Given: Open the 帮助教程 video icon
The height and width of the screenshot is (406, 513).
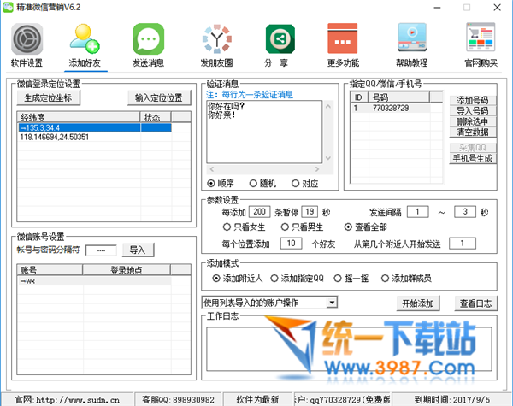Looking at the screenshot, I should pyautogui.click(x=412, y=38).
